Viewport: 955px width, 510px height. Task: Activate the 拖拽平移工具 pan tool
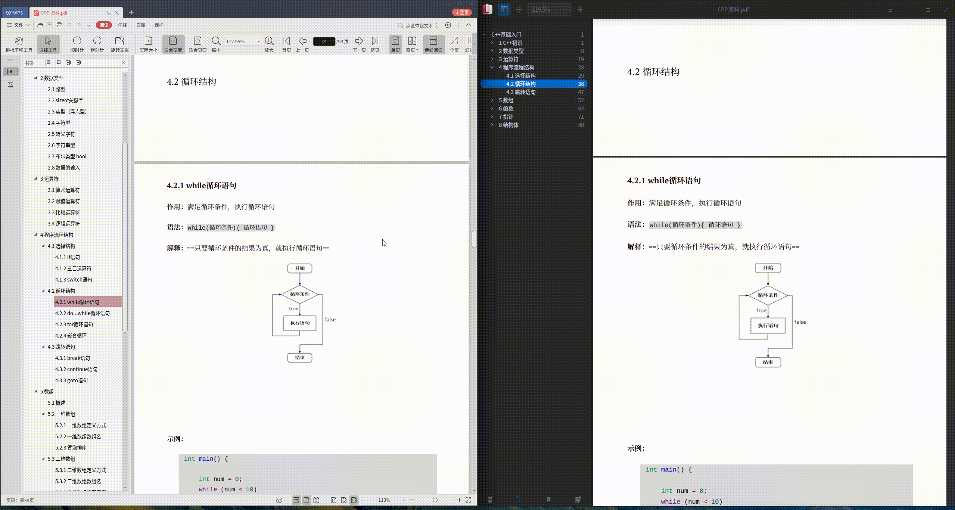19,43
